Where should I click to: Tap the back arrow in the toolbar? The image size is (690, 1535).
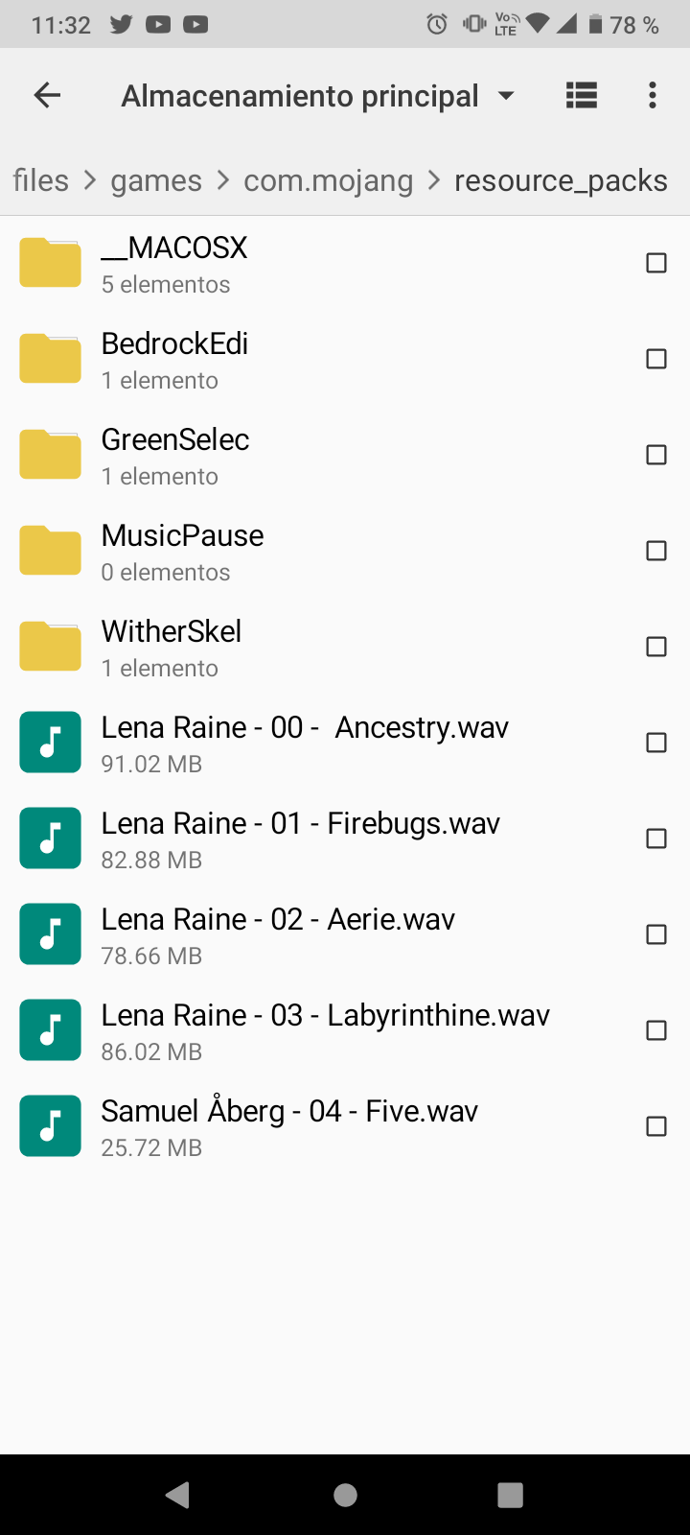tap(47, 95)
